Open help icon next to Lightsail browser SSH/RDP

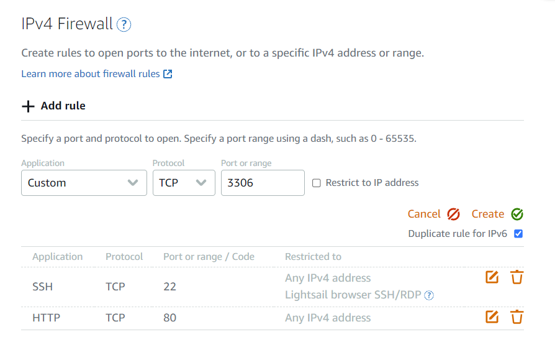[x=429, y=295]
